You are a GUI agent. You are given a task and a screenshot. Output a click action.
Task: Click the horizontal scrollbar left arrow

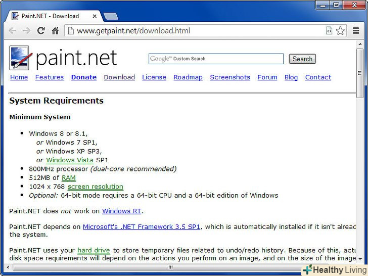(8, 267)
